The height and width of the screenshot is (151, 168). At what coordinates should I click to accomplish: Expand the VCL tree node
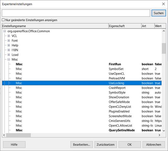tap(9, 36)
